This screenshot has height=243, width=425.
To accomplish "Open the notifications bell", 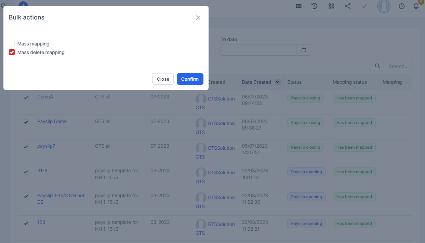I will click(416, 6).
